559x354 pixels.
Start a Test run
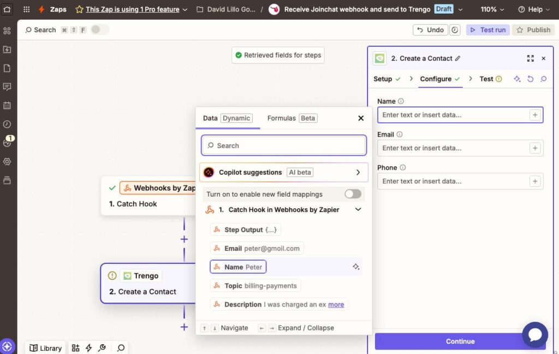[487, 30]
